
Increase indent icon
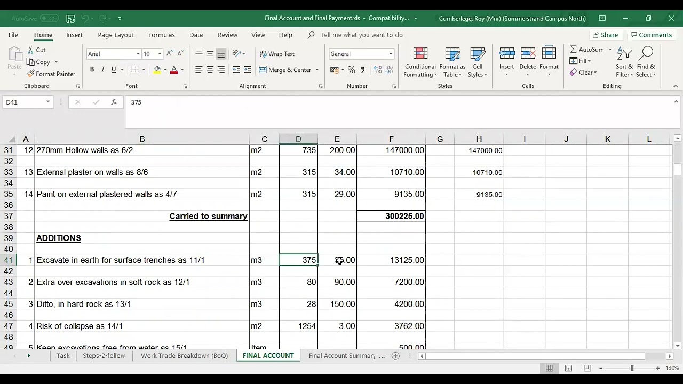point(247,70)
